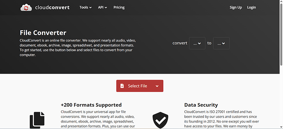
Task: Click the cloudconvert brand name text
Action: coord(52,7)
